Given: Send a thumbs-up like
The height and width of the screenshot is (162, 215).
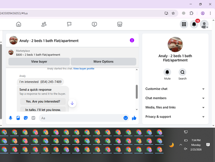Looking at the screenshot, I should [134, 118].
